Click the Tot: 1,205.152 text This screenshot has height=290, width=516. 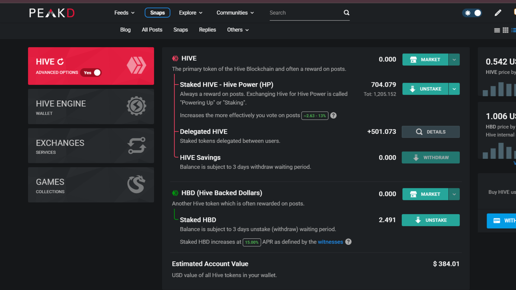point(380,94)
